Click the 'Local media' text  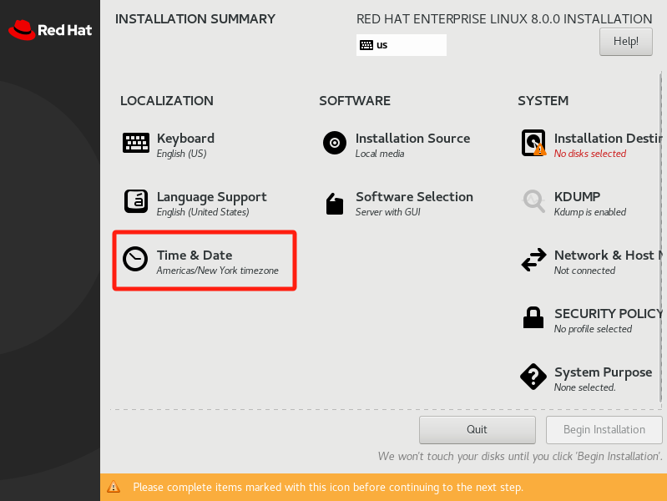[x=380, y=154]
